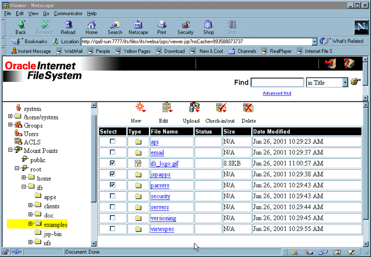Screen dimensions: 371x257
Task: Check the servers row checkbox
Action: (112, 207)
